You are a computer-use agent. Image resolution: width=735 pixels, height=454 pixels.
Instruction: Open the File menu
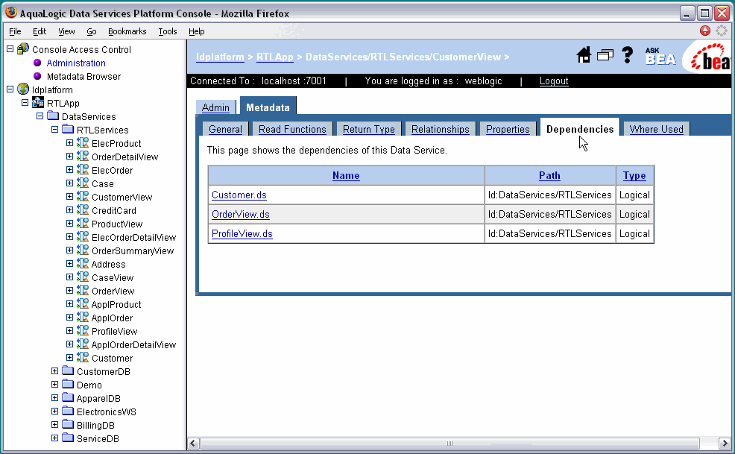15,31
